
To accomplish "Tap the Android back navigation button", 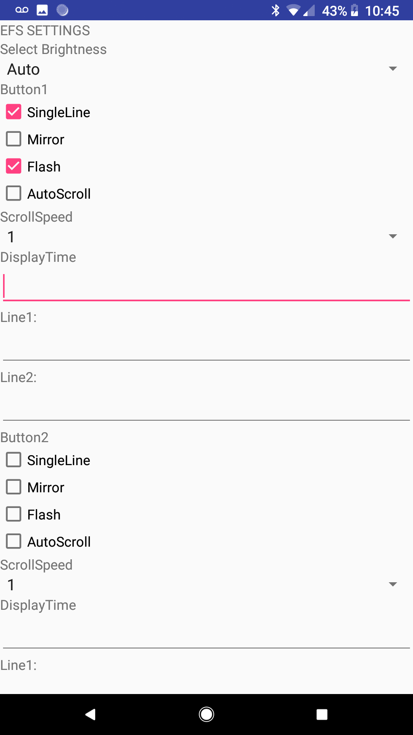I will [91, 714].
